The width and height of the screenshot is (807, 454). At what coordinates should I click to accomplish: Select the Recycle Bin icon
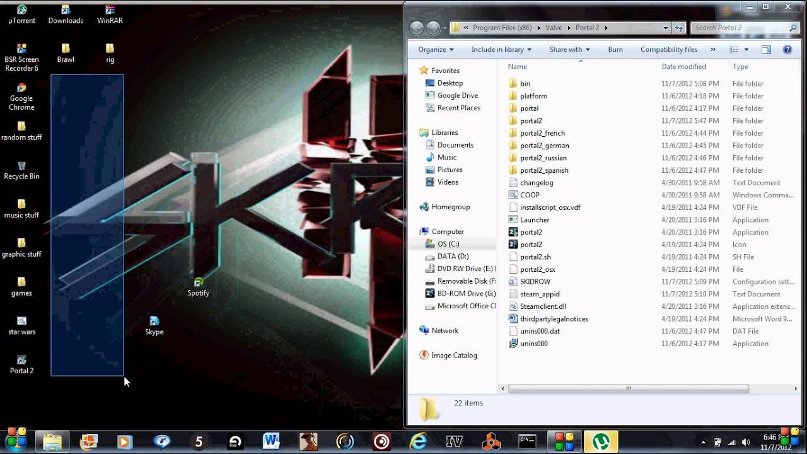(21, 170)
